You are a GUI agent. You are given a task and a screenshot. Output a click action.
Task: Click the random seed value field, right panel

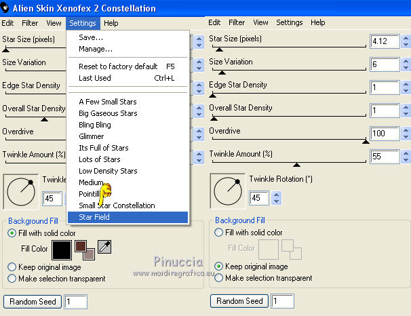pos(283,301)
